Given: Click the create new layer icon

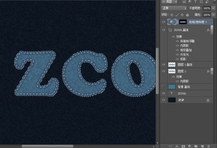Looking at the screenshot, I should pos(202,146).
